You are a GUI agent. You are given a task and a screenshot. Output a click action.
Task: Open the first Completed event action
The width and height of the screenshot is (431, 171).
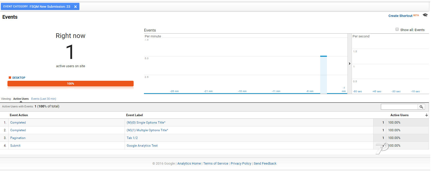(x=18, y=123)
